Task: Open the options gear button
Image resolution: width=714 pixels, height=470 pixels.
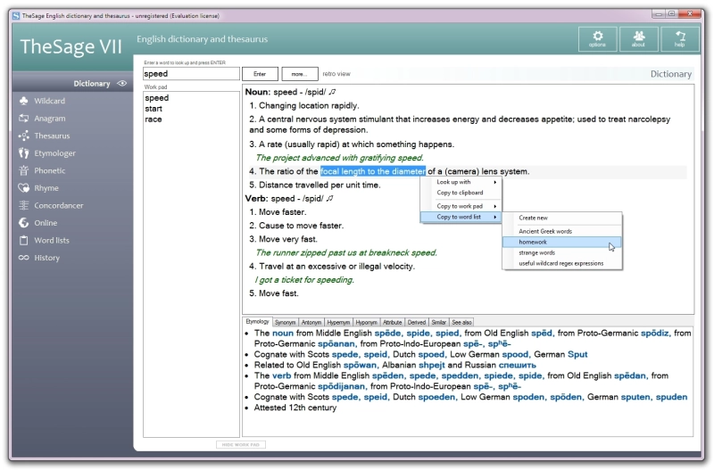Action: point(597,38)
